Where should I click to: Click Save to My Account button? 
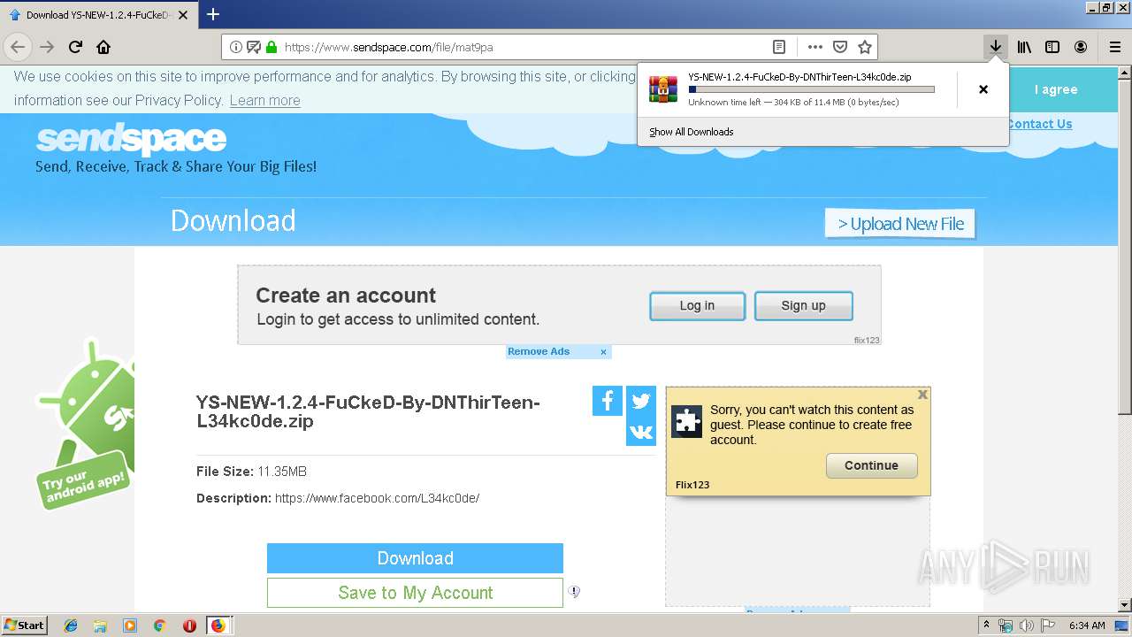click(415, 593)
